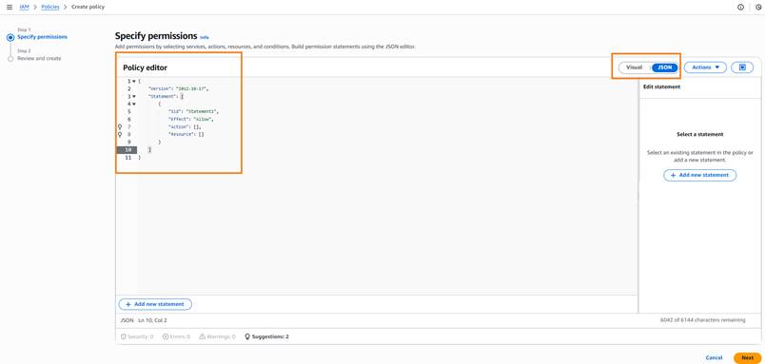Click the Warnings: 0 status indicator
Screen dimensions: 765x364
[x=217, y=336]
